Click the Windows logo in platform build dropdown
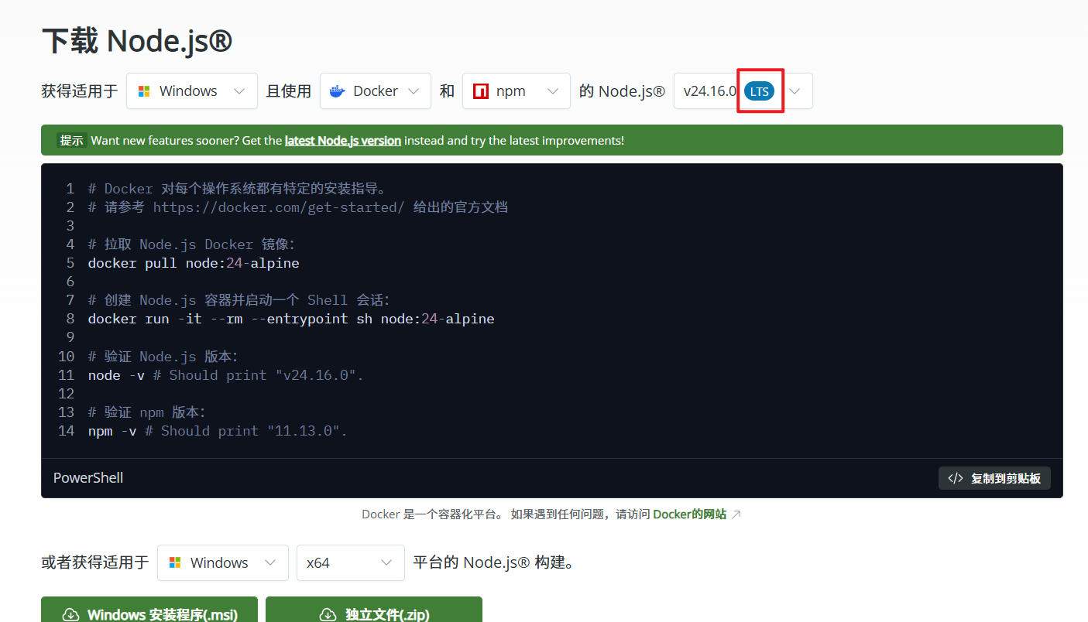Screen dimensions: 1088x622 point(175,562)
